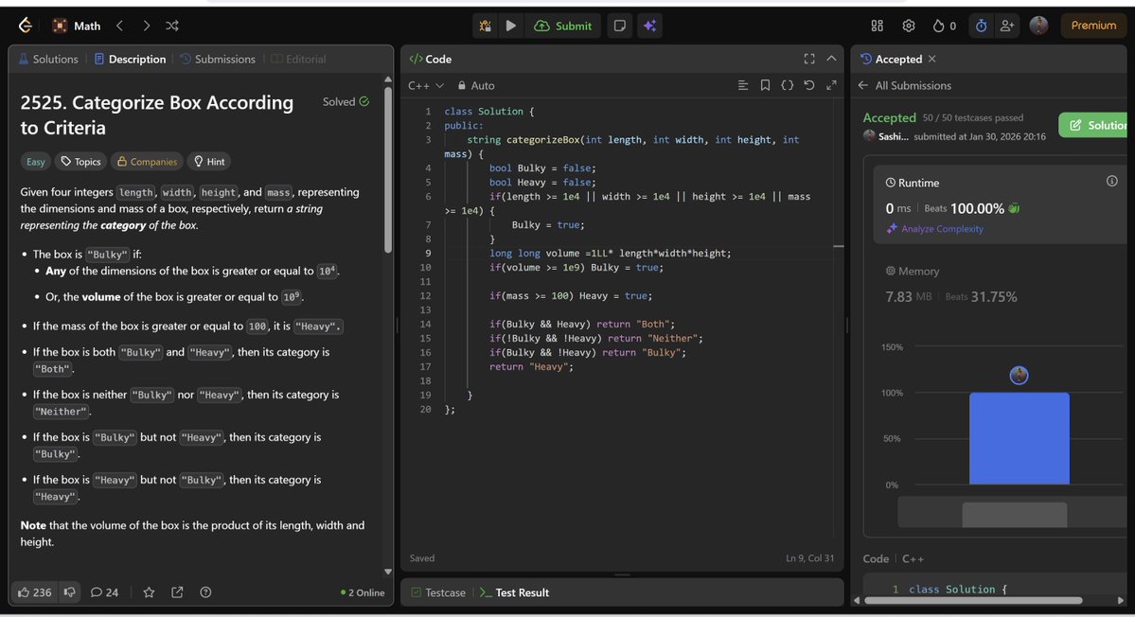Click editor line number 9

428,254
